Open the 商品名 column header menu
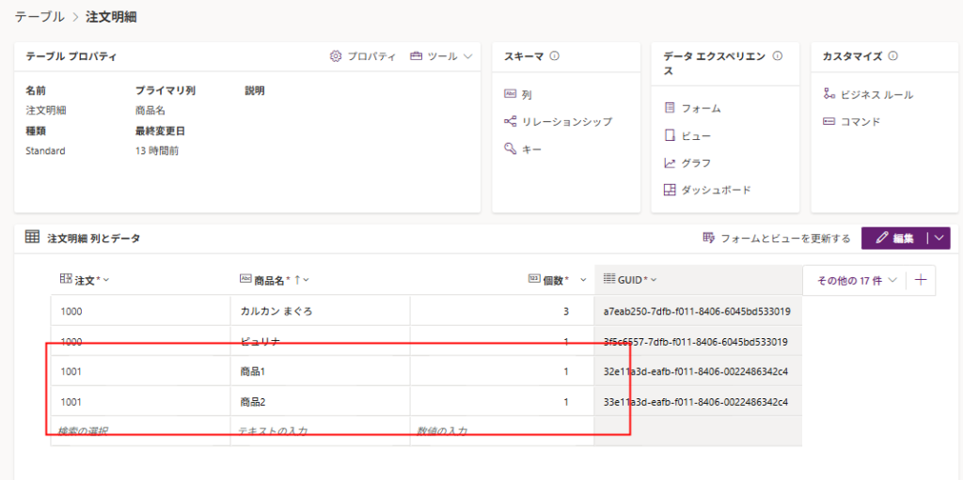Image resolution: width=963 pixels, height=480 pixels. coord(274,280)
